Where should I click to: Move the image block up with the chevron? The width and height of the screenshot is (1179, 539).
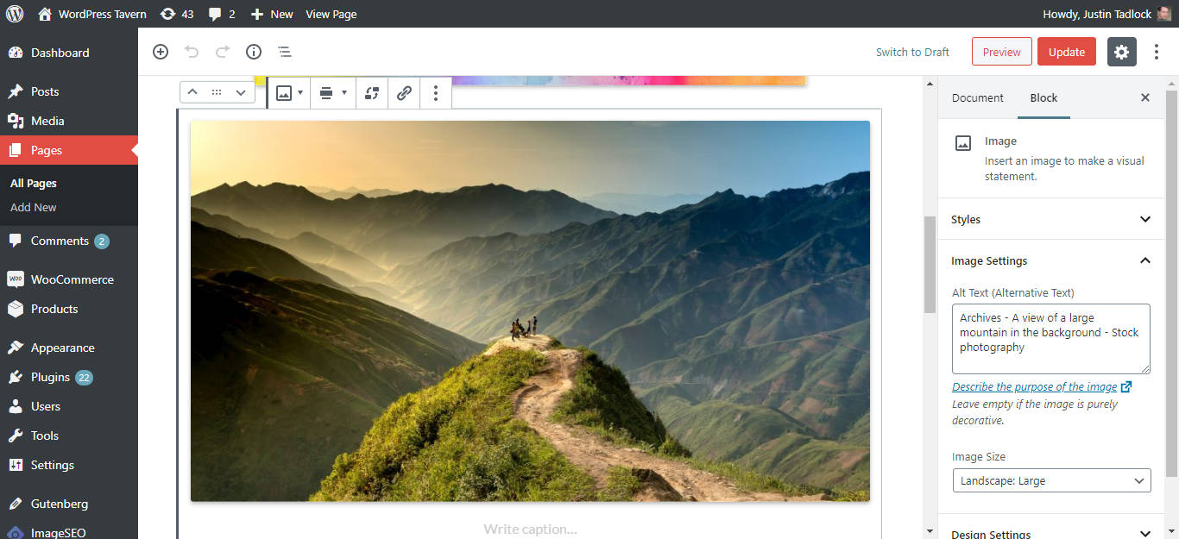pos(192,91)
